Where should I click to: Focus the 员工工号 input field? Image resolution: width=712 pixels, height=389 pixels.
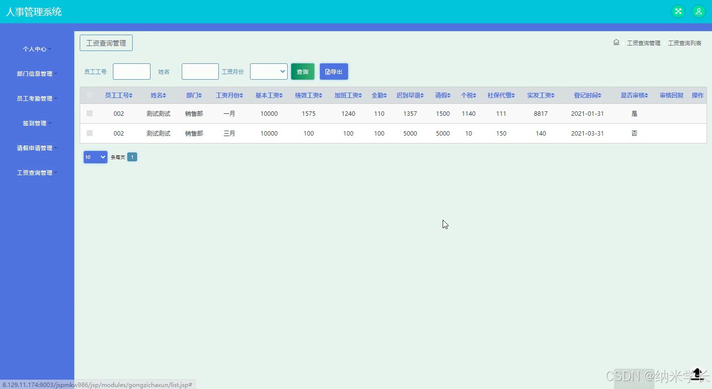click(x=132, y=71)
